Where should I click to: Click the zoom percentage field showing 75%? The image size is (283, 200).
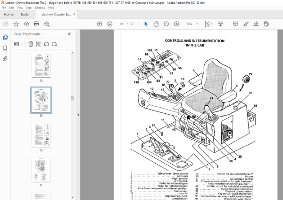189,24
